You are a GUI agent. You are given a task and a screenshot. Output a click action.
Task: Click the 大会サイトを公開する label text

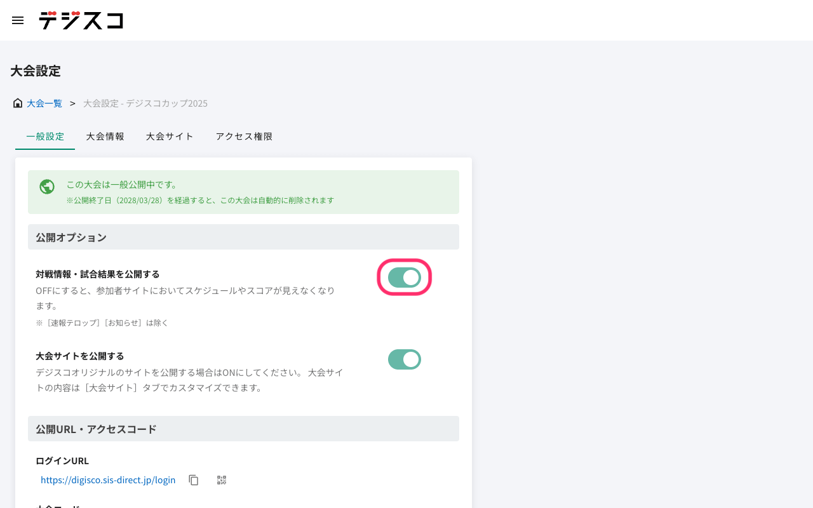click(80, 356)
